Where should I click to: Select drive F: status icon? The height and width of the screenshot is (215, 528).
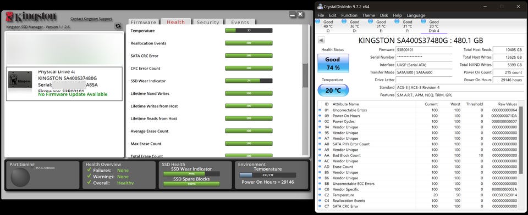pyautogui.click(x=397, y=22)
